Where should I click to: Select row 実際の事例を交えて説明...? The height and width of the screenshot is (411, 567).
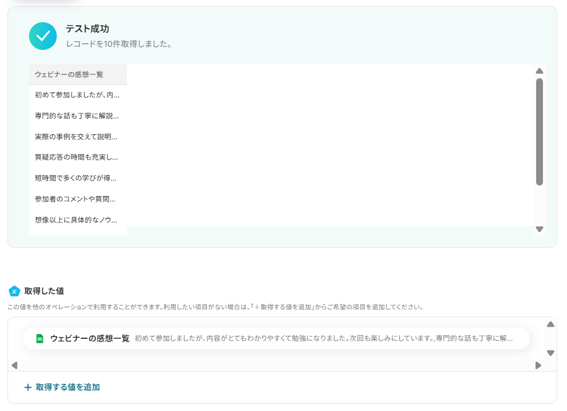click(78, 137)
